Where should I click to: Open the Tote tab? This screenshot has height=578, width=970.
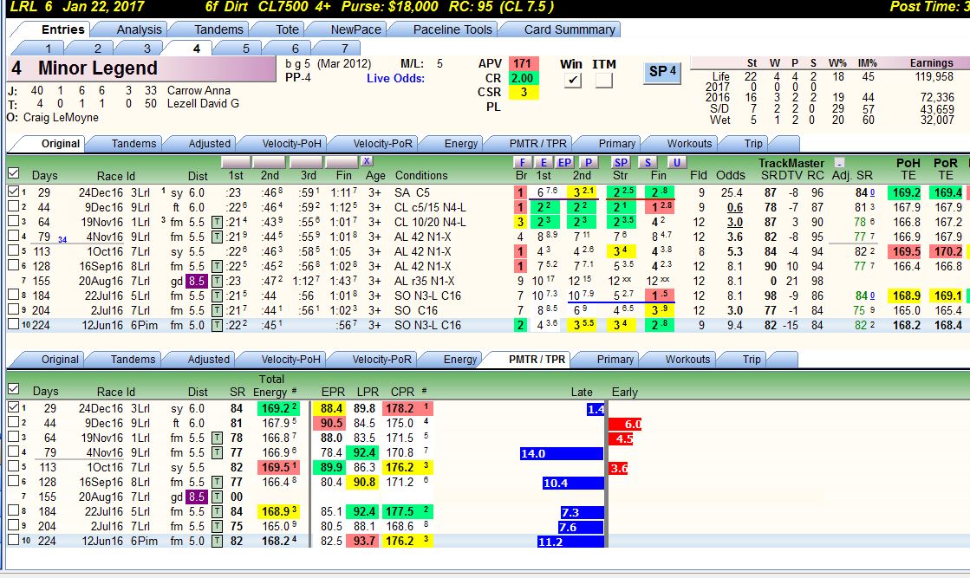click(x=287, y=29)
